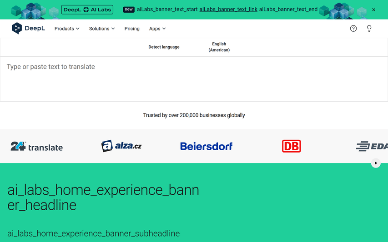Open the Pricing page
Image resolution: width=388 pixels, height=242 pixels.
[132, 29]
